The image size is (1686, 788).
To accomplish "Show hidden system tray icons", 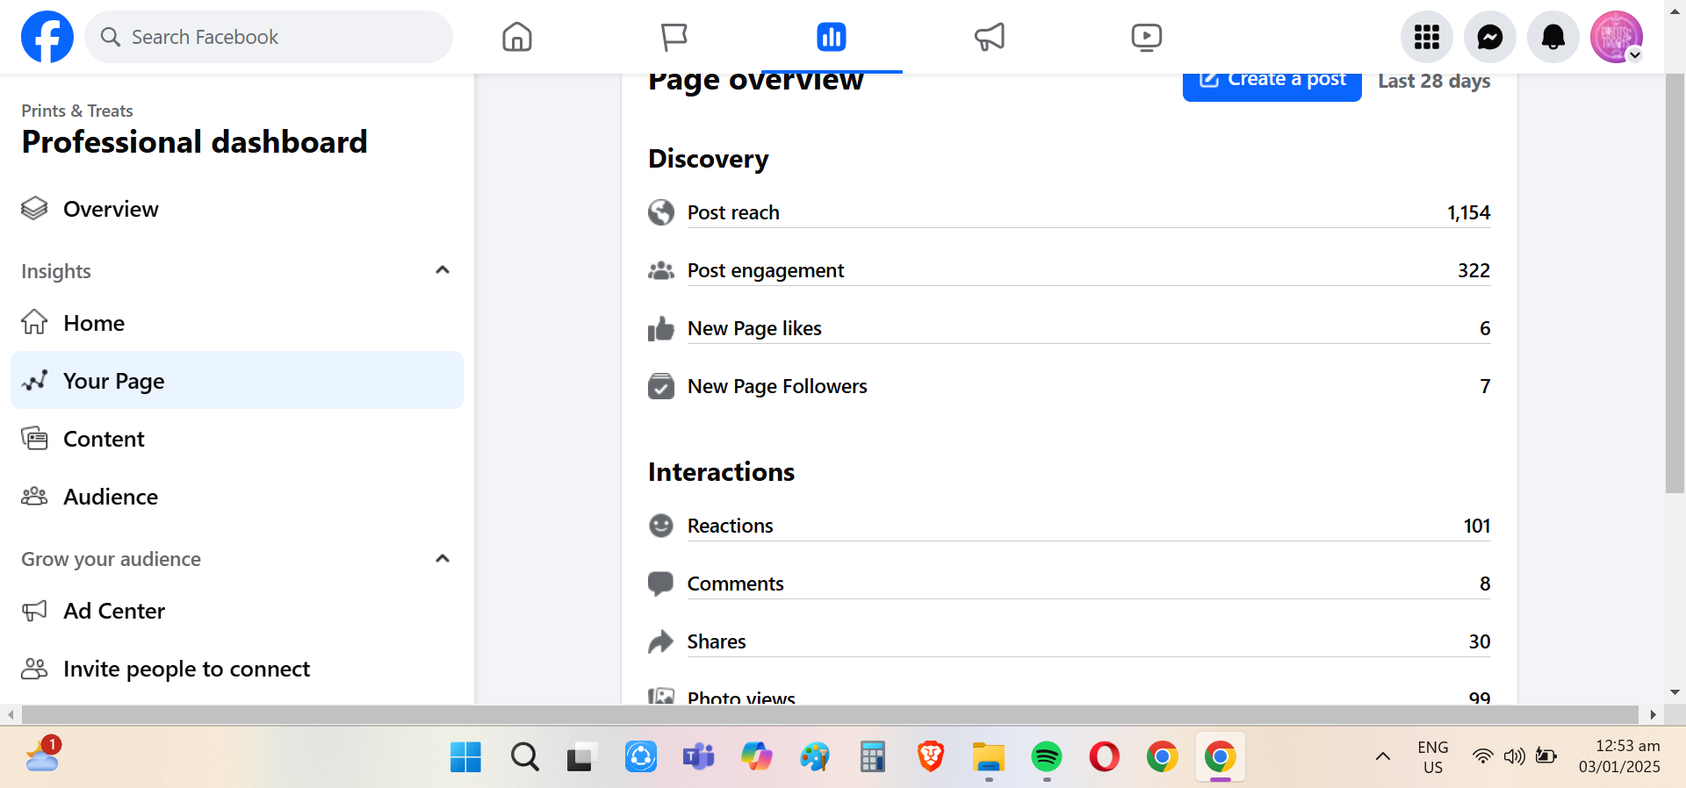I will click(x=1383, y=756).
